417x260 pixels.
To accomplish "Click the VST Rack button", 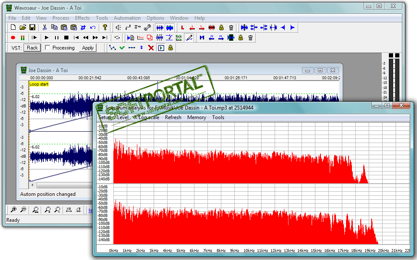I will point(32,48).
